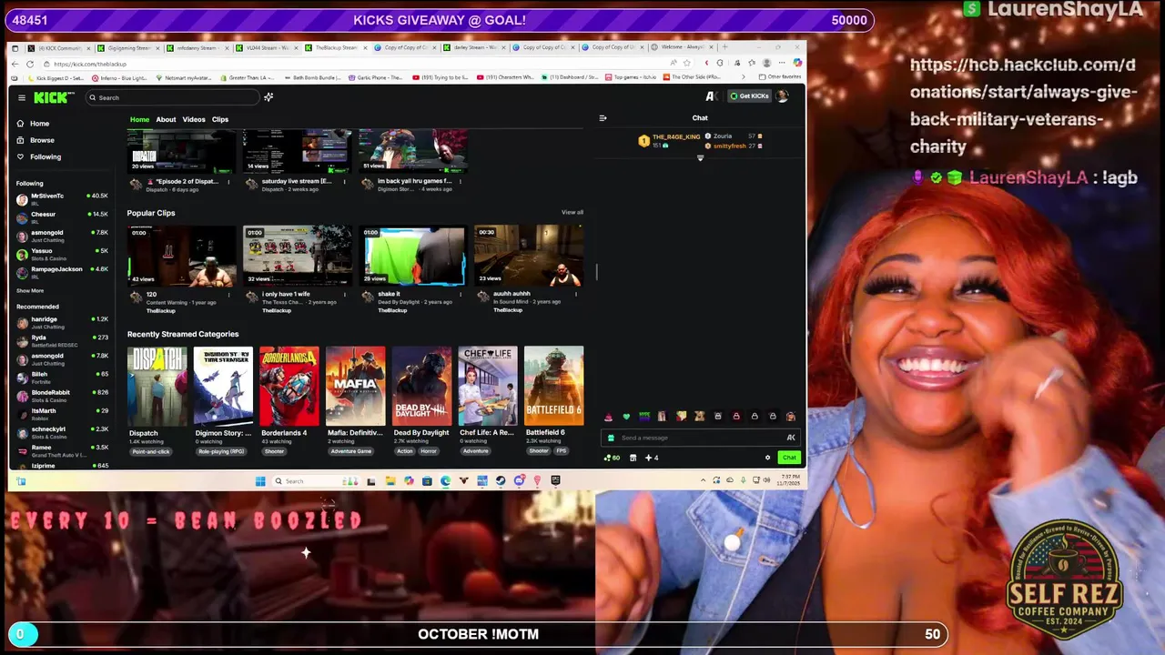The height and width of the screenshot is (655, 1165).
Task: Select the HYPE emote in chat bar
Action: (x=644, y=417)
